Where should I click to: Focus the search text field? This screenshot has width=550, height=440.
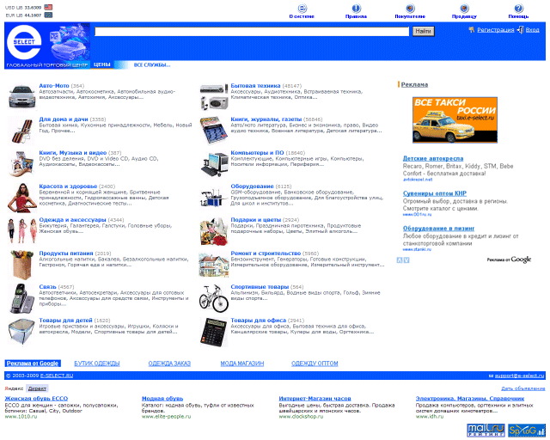tap(252, 31)
